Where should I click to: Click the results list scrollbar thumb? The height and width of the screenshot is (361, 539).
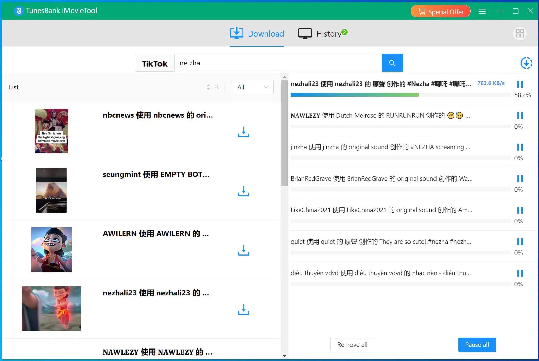284,133
